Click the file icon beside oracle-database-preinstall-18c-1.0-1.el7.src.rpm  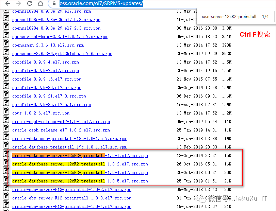coord(6,137)
